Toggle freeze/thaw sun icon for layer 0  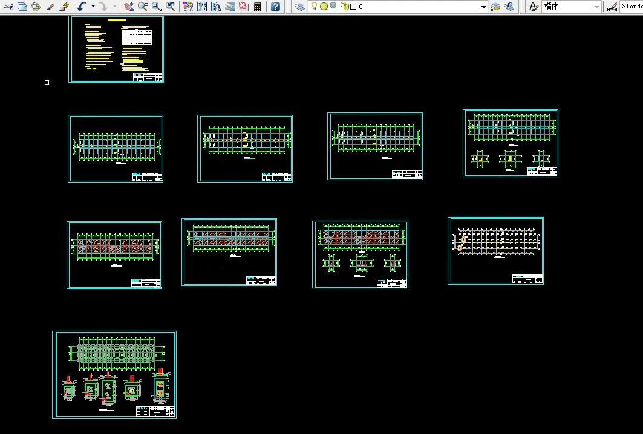coord(324,7)
